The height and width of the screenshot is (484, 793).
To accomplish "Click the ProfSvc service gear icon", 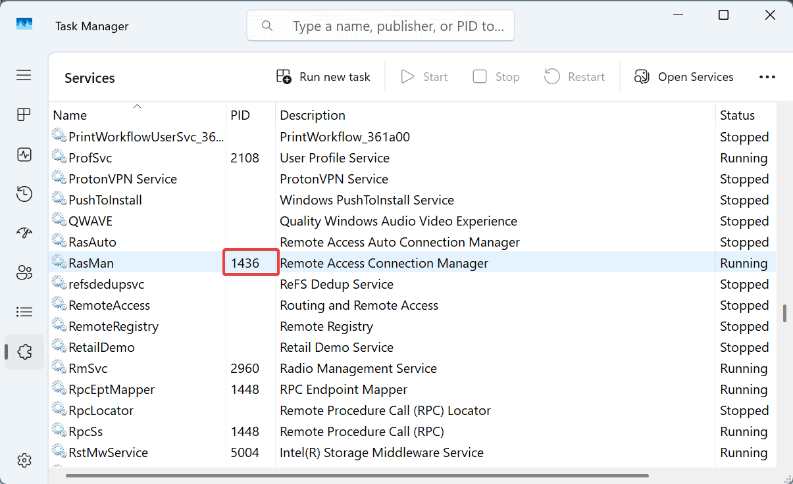I will coord(59,157).
